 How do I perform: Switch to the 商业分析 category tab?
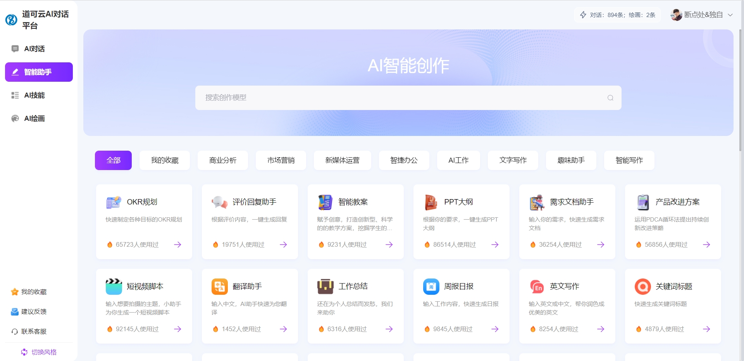[x=222, y=160]
